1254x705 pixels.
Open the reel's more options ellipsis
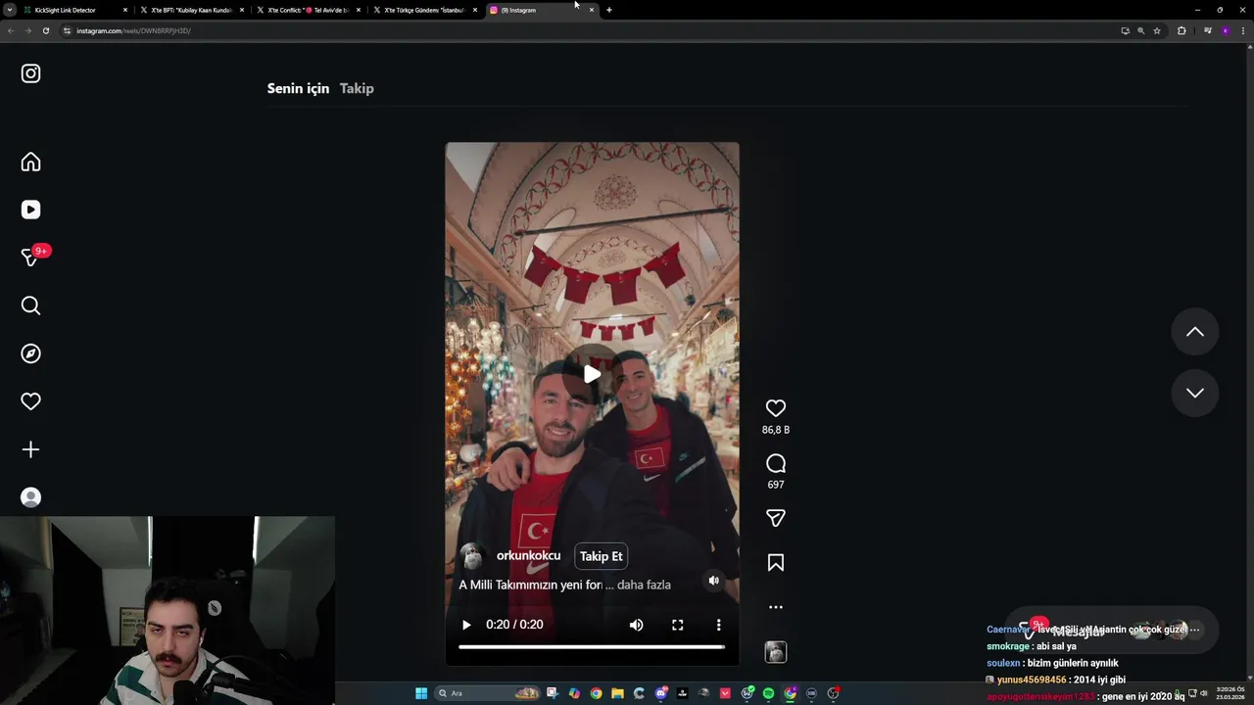point(775,607)
